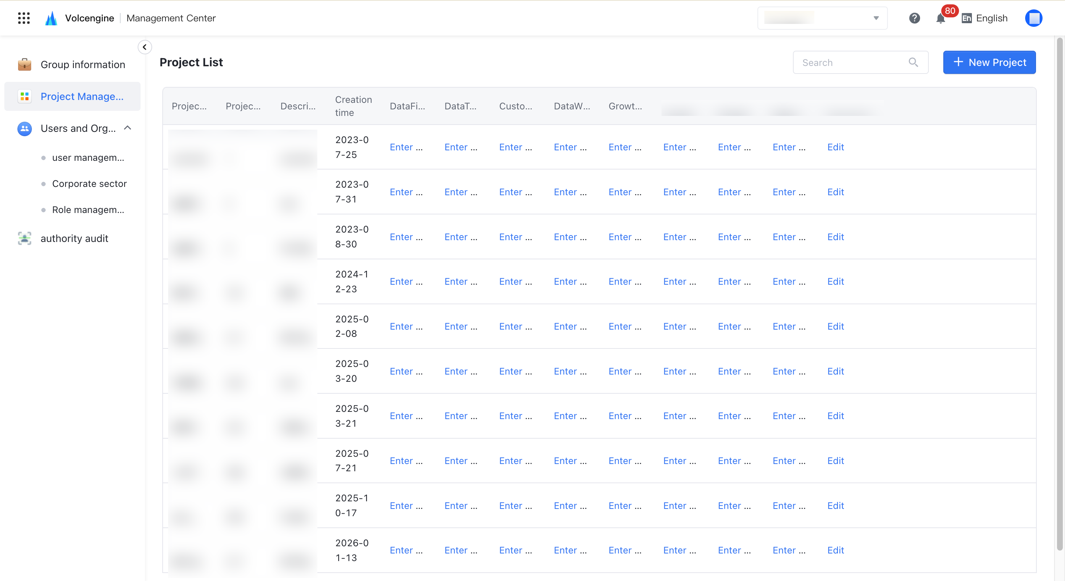Switch language via English label
Screen dimensions: 1065x581
point(991,18)
